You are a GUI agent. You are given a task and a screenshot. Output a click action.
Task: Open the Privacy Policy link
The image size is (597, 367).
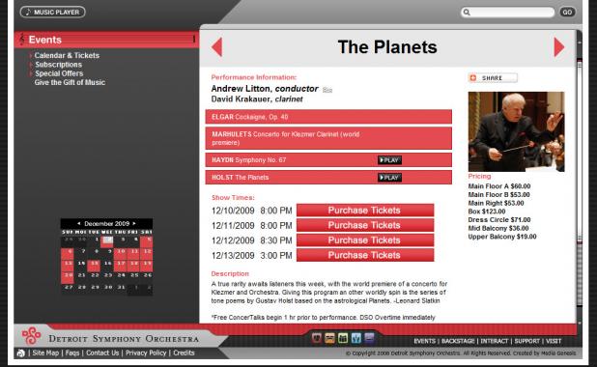click(x=146, y=353)
